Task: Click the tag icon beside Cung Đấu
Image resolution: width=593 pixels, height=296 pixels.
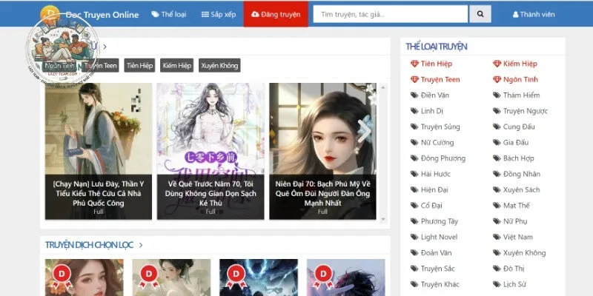Action: tap(497, 127)
